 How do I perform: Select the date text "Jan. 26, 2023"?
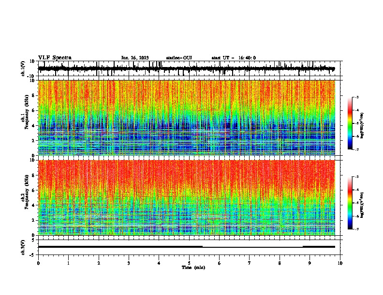pos(135,58)
